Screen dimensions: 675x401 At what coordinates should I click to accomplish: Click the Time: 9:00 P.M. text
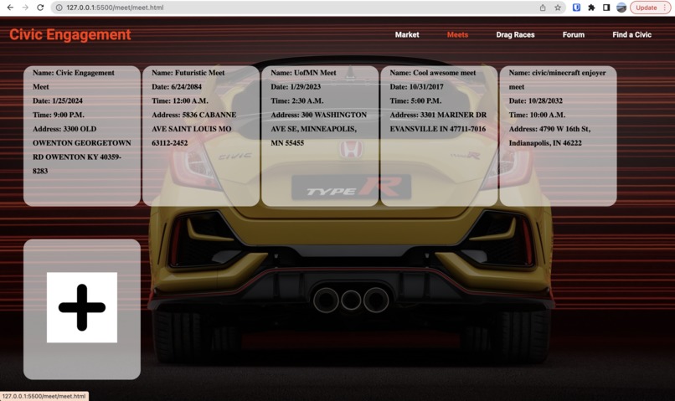point(59,115)
